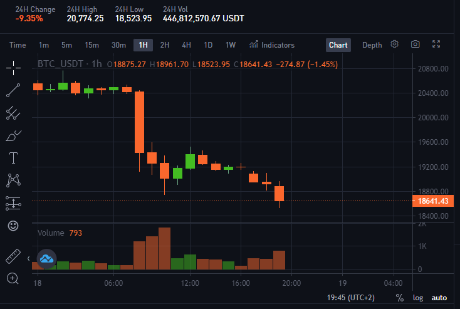Select the 1W interval
Image resolution: width=460 pixels, height=309 pixels.
[x=231, y=45]
